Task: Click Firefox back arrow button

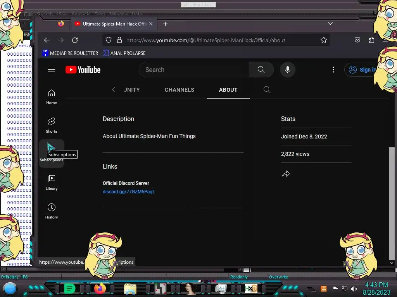Action: tap(47, 40)
